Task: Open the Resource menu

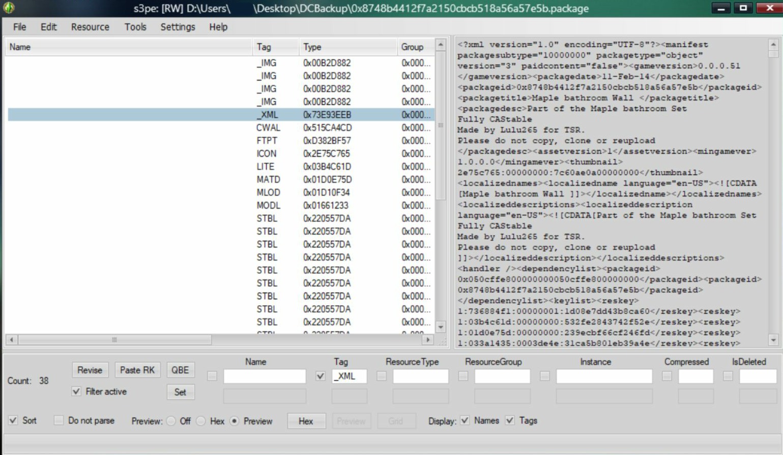Action: pyautogui.click(x=90, y=27)
